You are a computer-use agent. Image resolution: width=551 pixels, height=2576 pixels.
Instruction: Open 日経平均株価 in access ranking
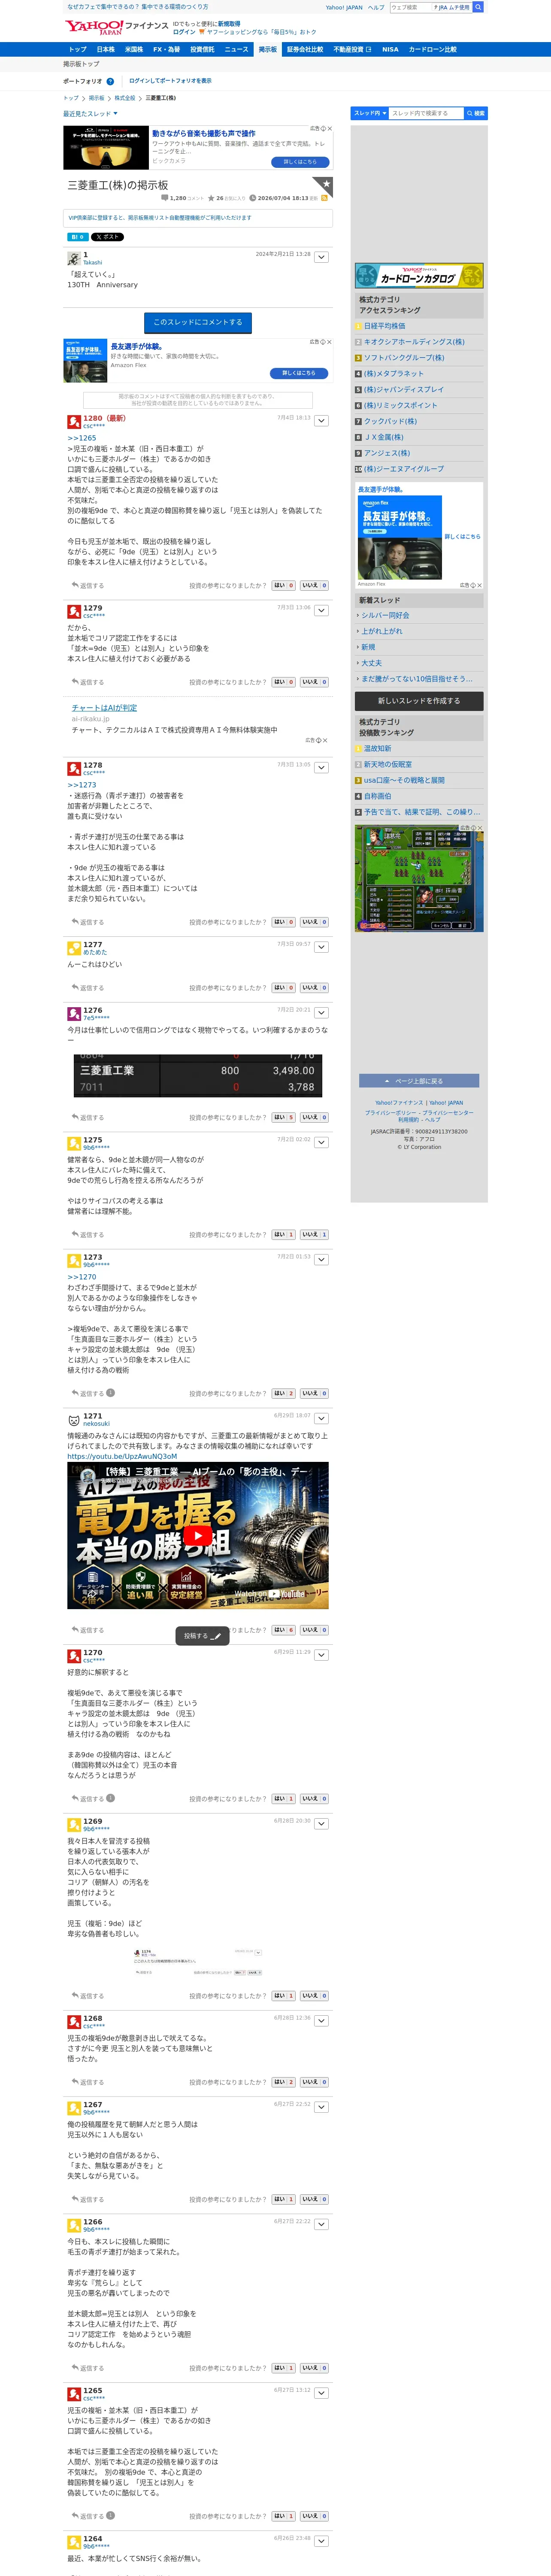click(385, 326)
